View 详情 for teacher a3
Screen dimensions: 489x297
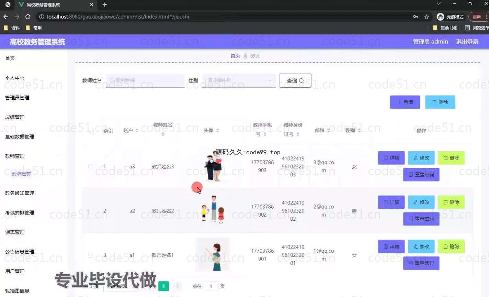[x=391, y=158]
